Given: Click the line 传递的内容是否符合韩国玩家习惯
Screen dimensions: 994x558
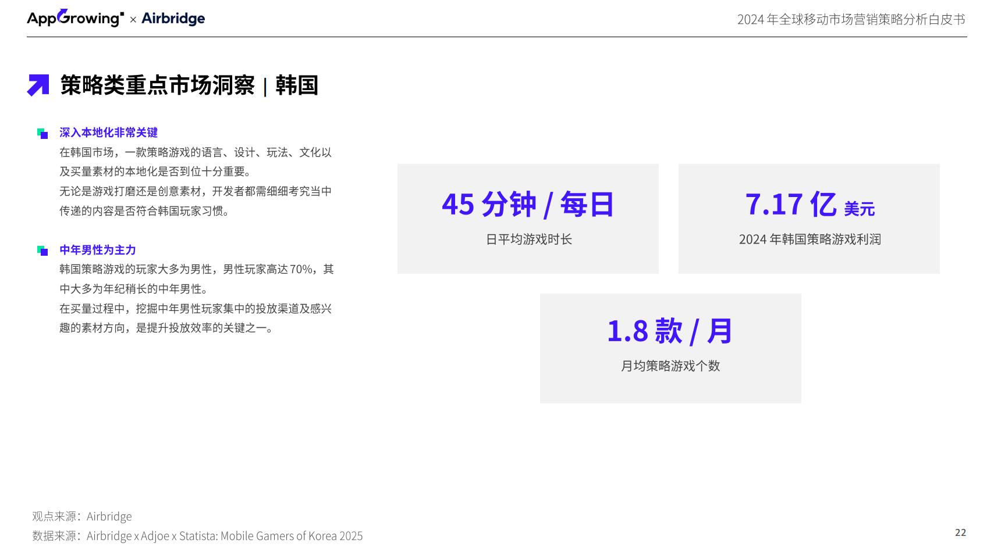Looking at the screenshot, I should tap(144, 211).
